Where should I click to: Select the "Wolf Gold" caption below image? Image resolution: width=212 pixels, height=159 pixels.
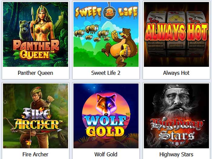tap(106, 154)
